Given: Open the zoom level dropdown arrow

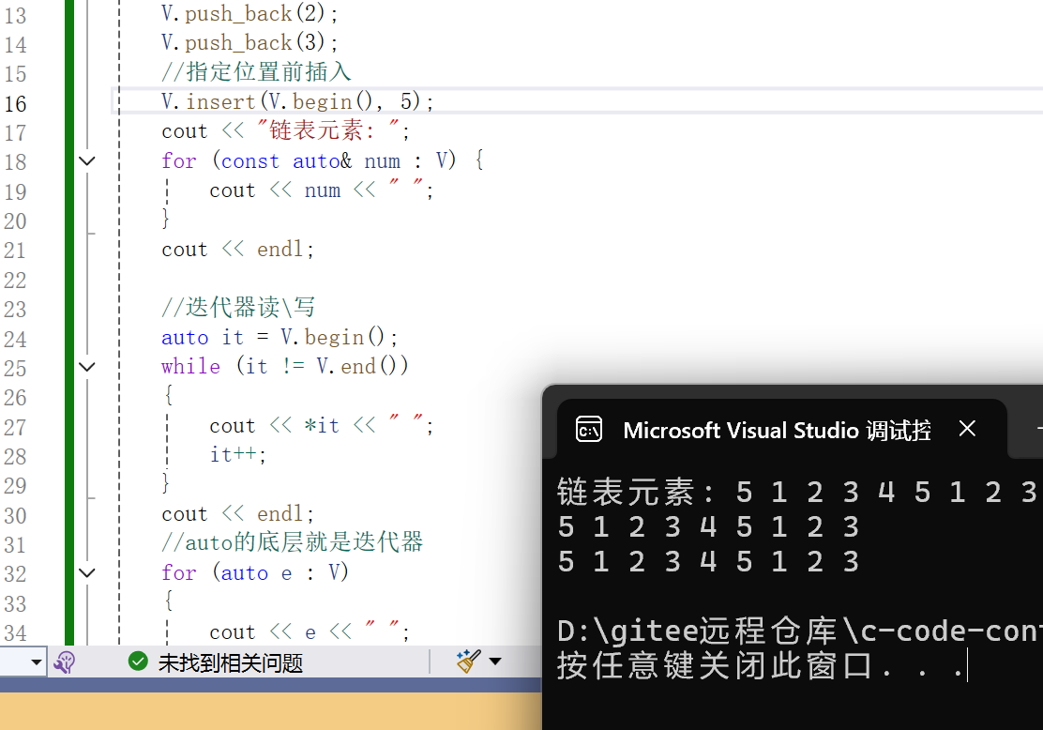Looking at the screenshot, I should pyautogui.click(x=36, y=662).
